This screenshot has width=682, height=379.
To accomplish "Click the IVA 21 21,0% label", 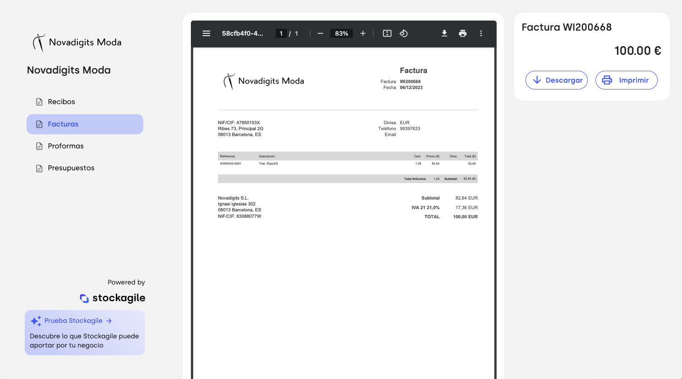I will [x=425, y=208].
